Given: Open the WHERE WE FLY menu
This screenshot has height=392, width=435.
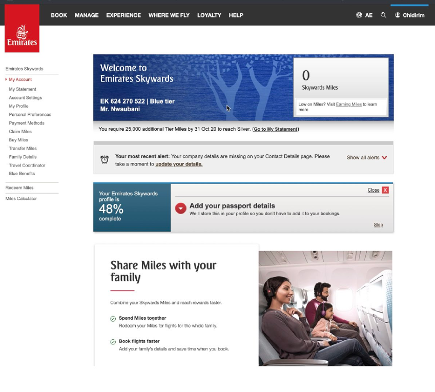Looking at the screenshot, I should coord(169,15).
